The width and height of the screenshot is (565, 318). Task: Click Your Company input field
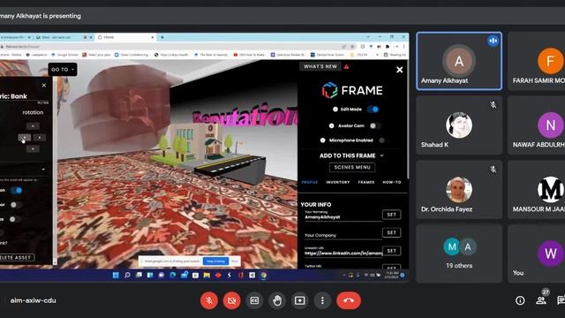point(343,235)
